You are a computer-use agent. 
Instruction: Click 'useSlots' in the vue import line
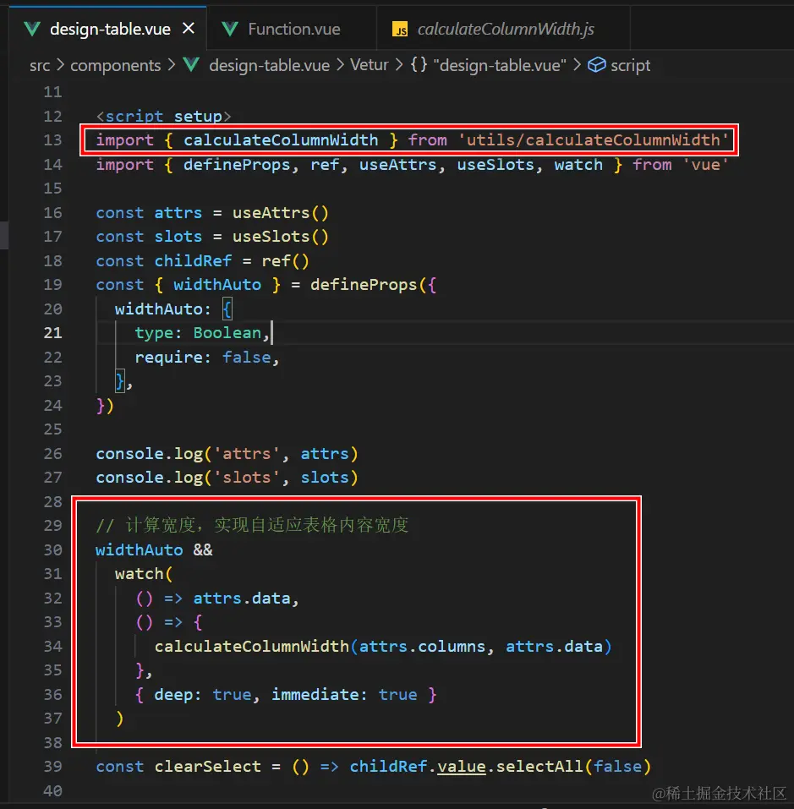496,165
